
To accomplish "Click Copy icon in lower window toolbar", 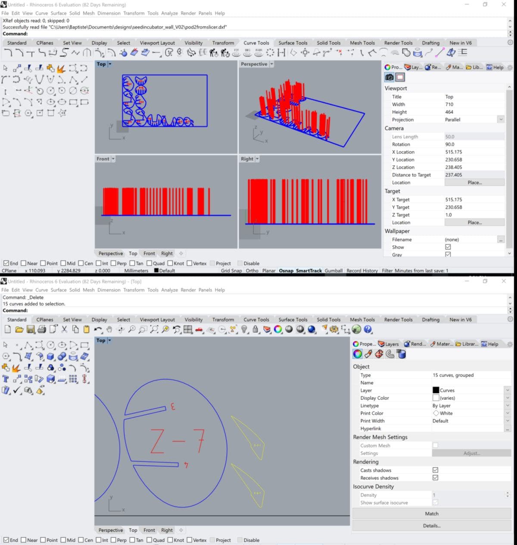I will click(x=75, y=329).
